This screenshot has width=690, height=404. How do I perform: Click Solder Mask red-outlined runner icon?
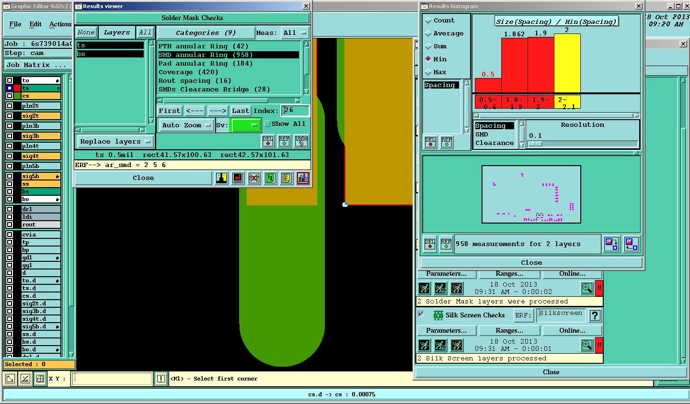pos(457,288)
